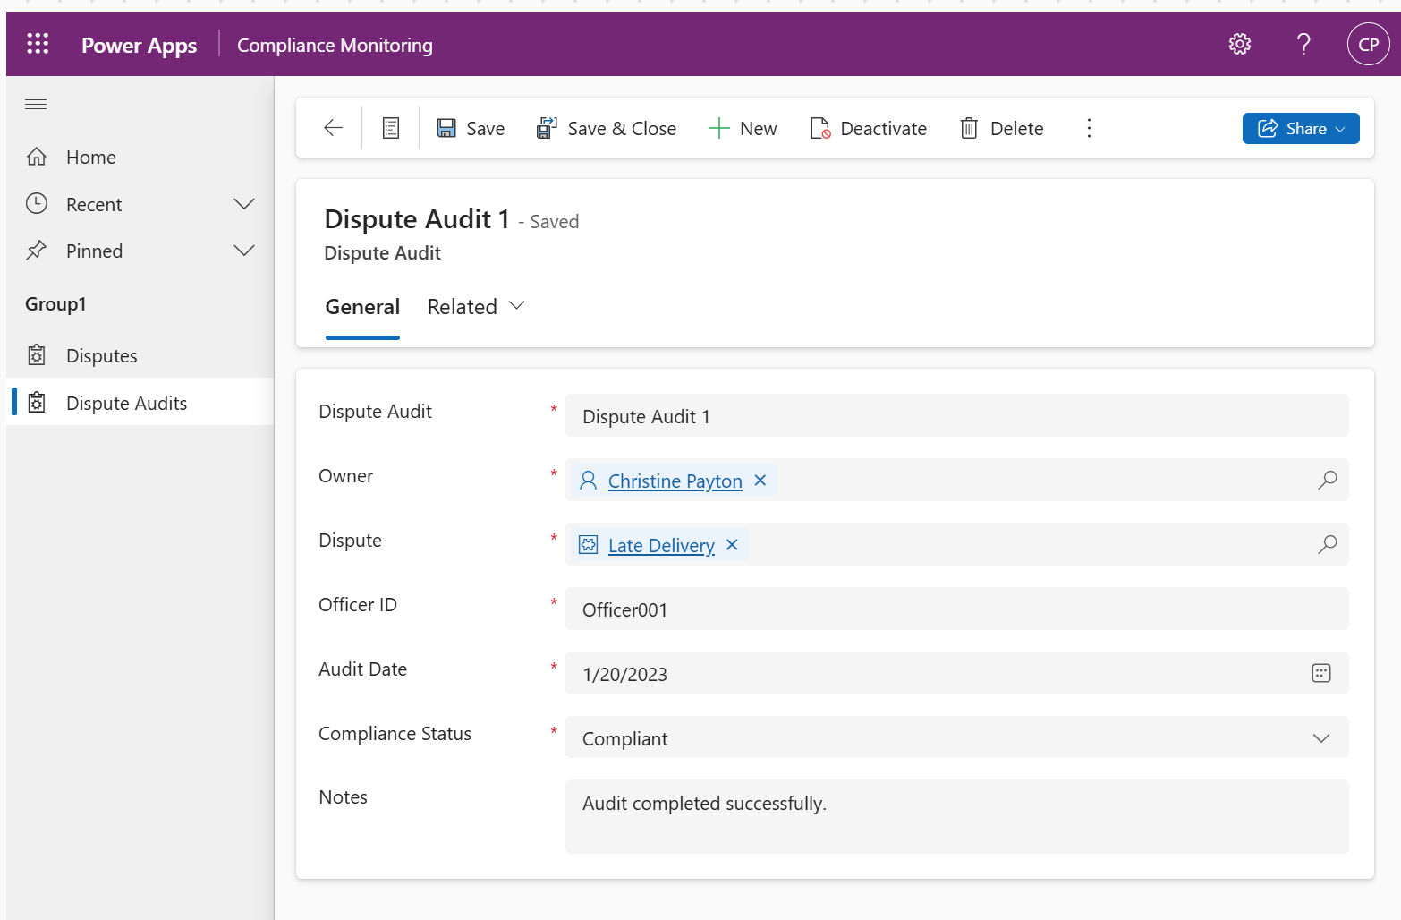Open the more commands ellipsis menu
The image size is (1401, 920).
(1089, 128)
